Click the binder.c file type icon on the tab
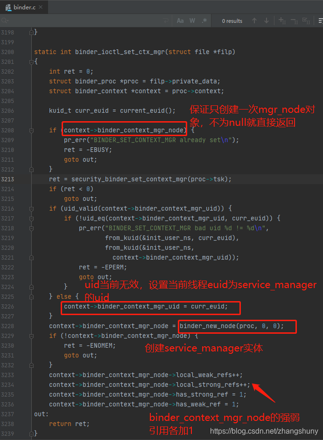This screenshot has height=440, width=323. (8, 7)
